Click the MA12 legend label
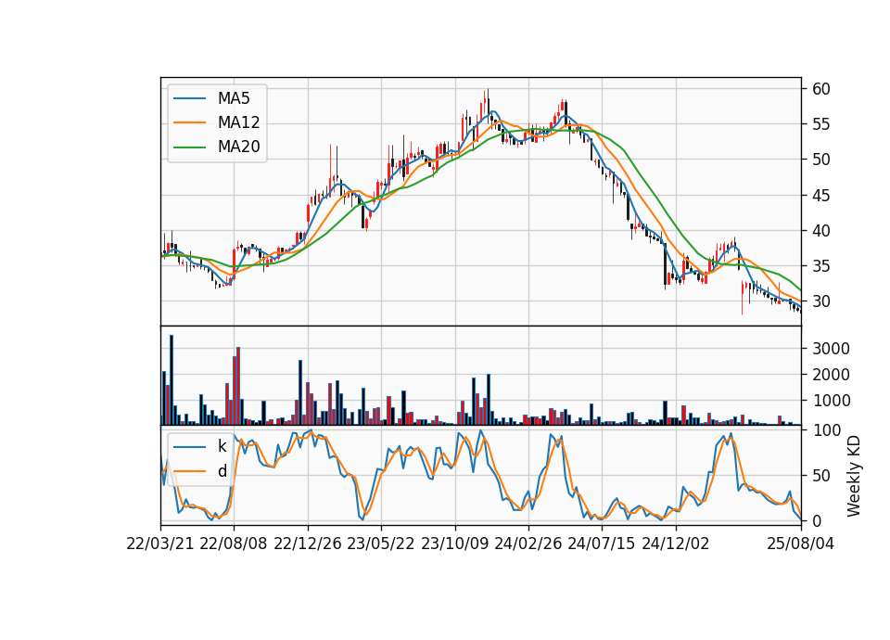The height and width of the screenshot is (640, 890). click(x=238, y=122)
